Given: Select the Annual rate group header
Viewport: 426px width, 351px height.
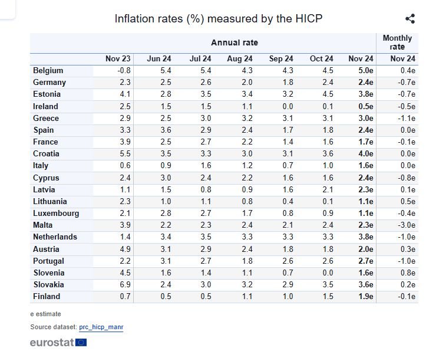Looking at the screenshot, I should coord(235,42).
